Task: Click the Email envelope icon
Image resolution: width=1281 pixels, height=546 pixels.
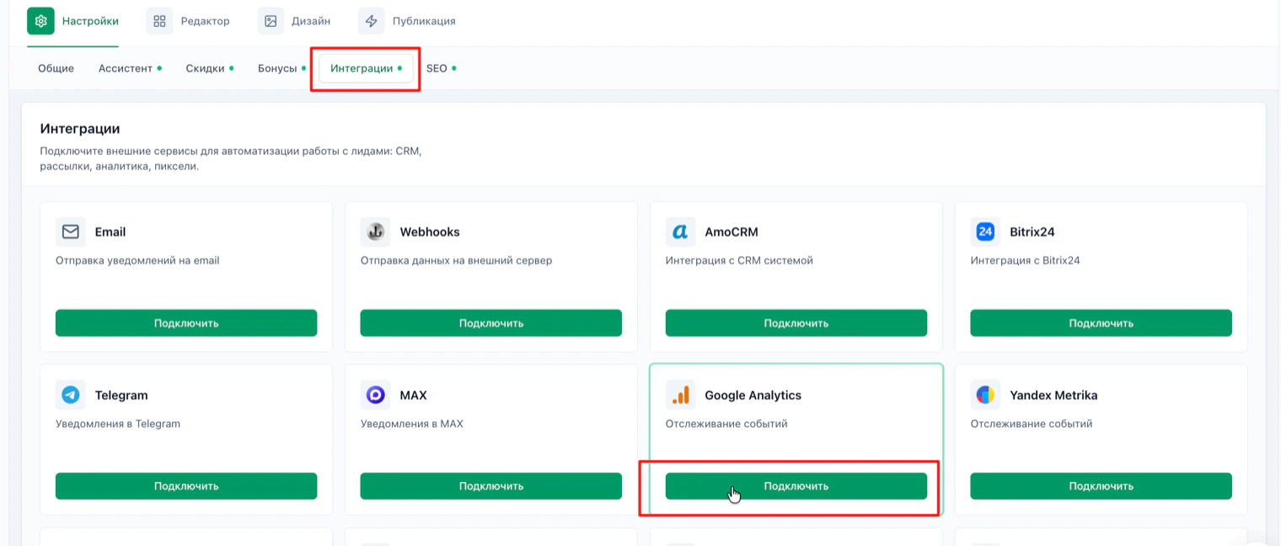Action: click(71, 232)
